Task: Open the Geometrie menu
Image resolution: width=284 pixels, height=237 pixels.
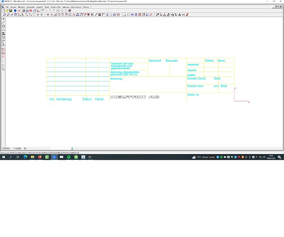Action: pos(30,7)
